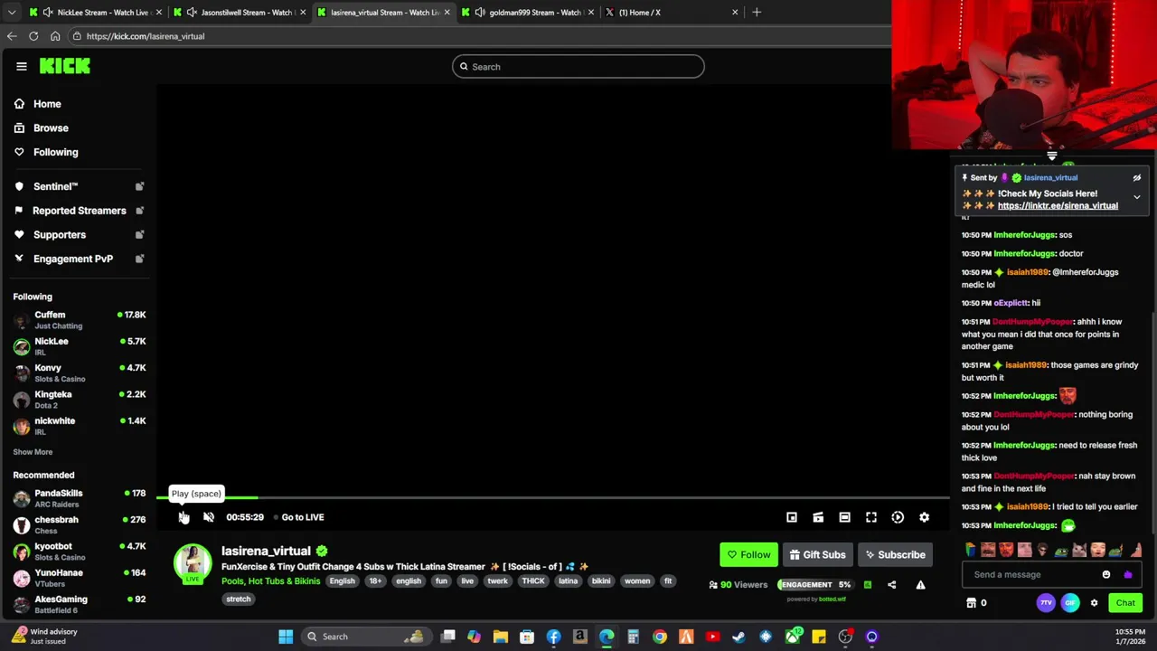Open the 7TV emote button
Screen dimensions: 1157x651
coord(1046,603)
